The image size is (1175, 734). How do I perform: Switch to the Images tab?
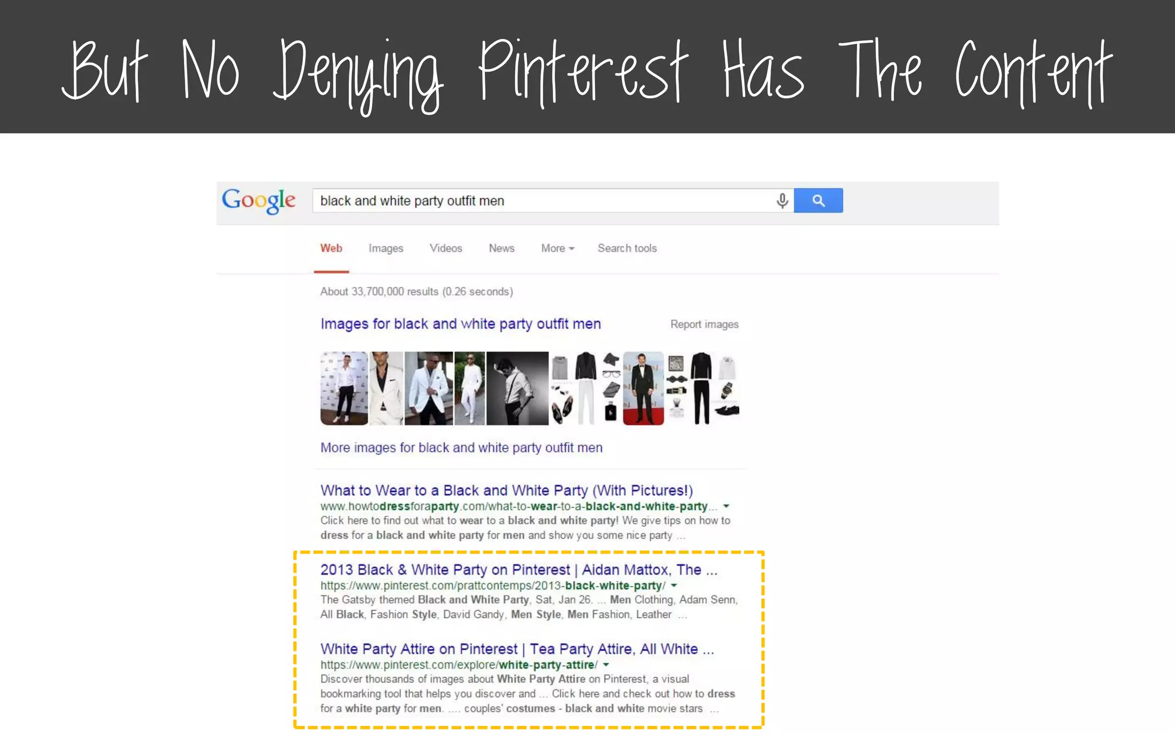coord(386,248)
